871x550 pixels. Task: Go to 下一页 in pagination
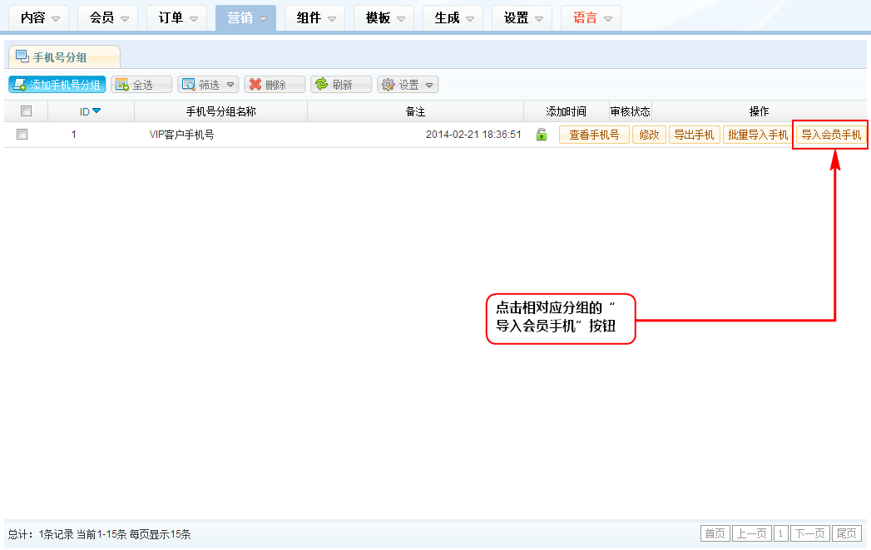pyautogui.click(x=809, y=533)
